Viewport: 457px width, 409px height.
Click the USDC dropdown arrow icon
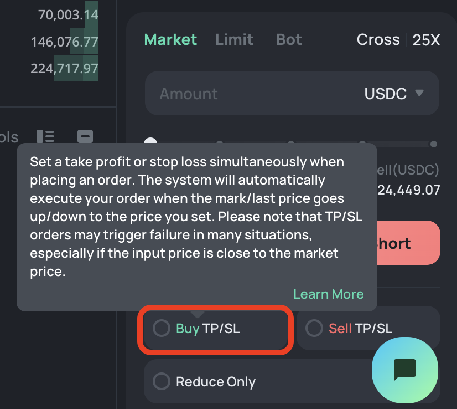pyautogui.click(x=419, y=93)
